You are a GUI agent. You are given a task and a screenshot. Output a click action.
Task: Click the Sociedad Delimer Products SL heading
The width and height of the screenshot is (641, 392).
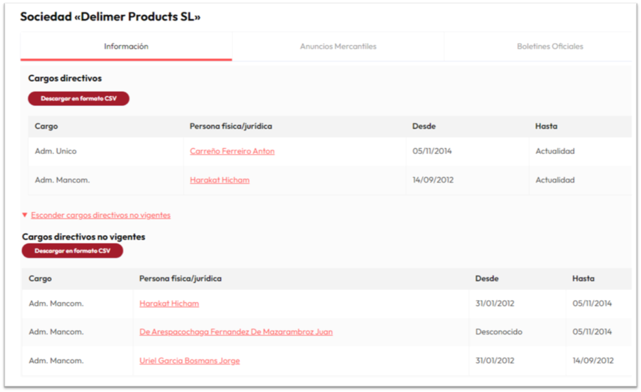(x=110, y=17)
